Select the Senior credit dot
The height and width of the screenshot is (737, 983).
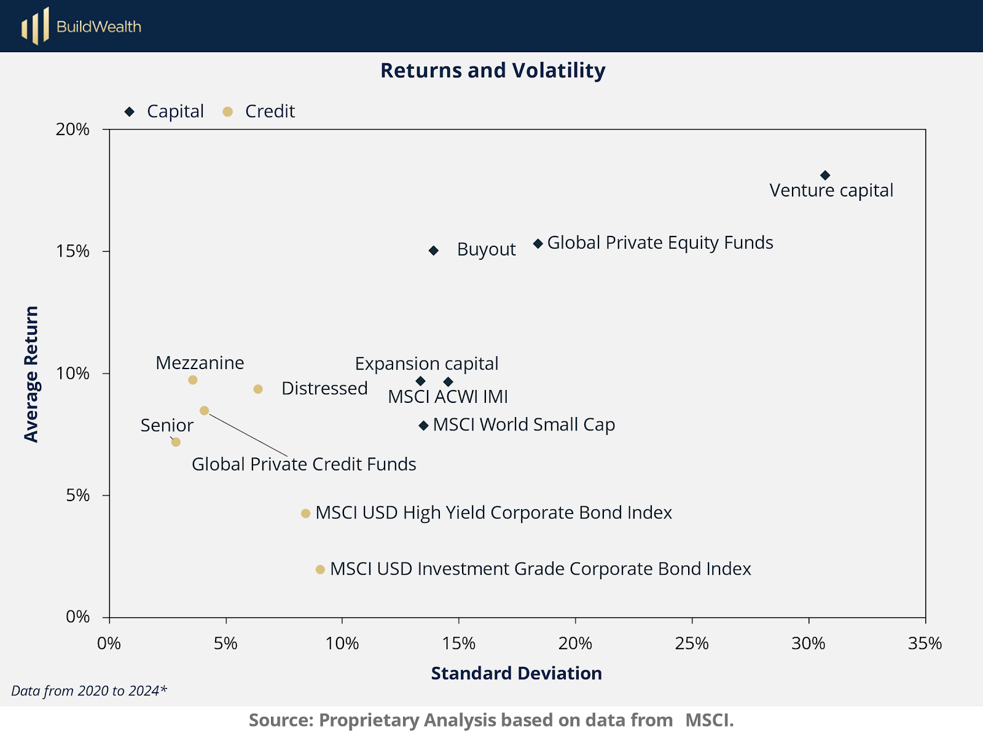176,442
